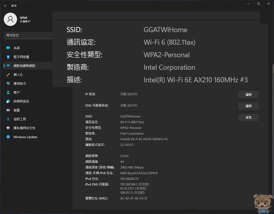Click 編輯 button for DNS 伺服器指派
The image size is (274, 214).
point(249,106)
